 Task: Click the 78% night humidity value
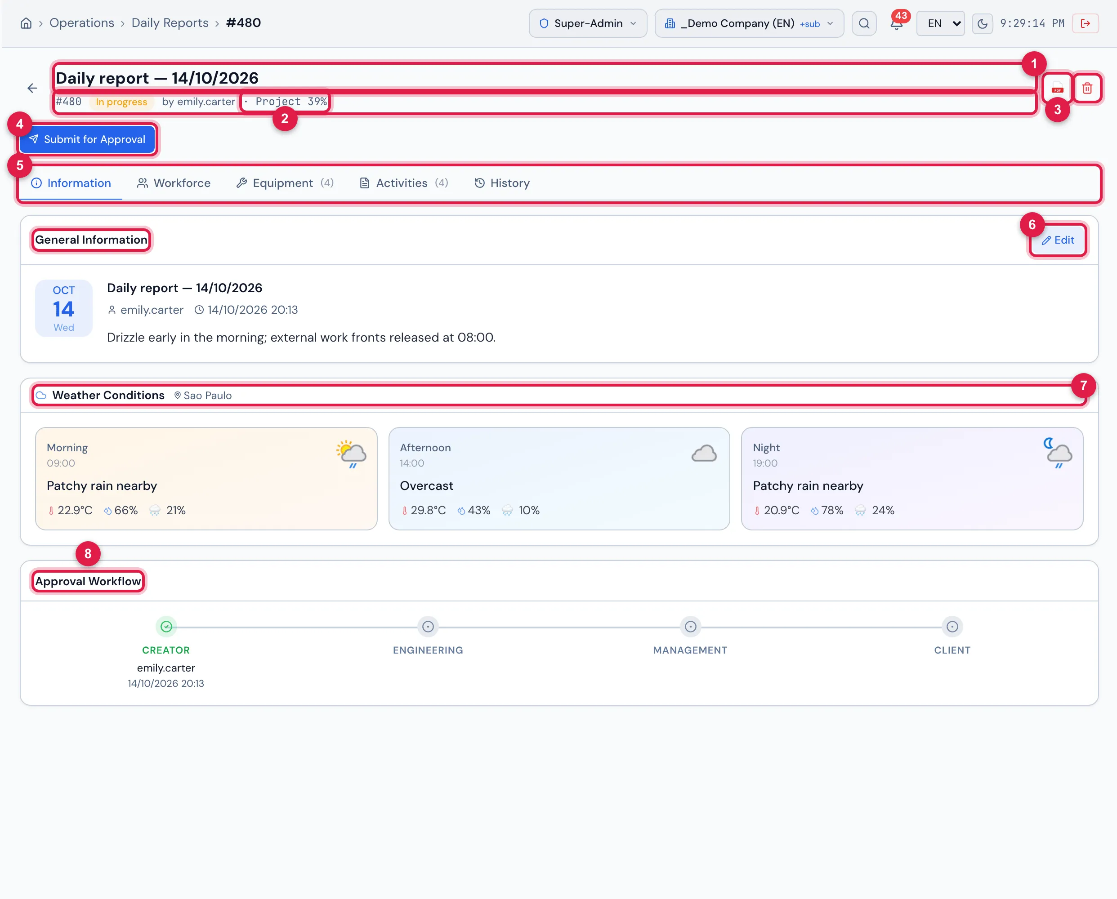[832, 510]
